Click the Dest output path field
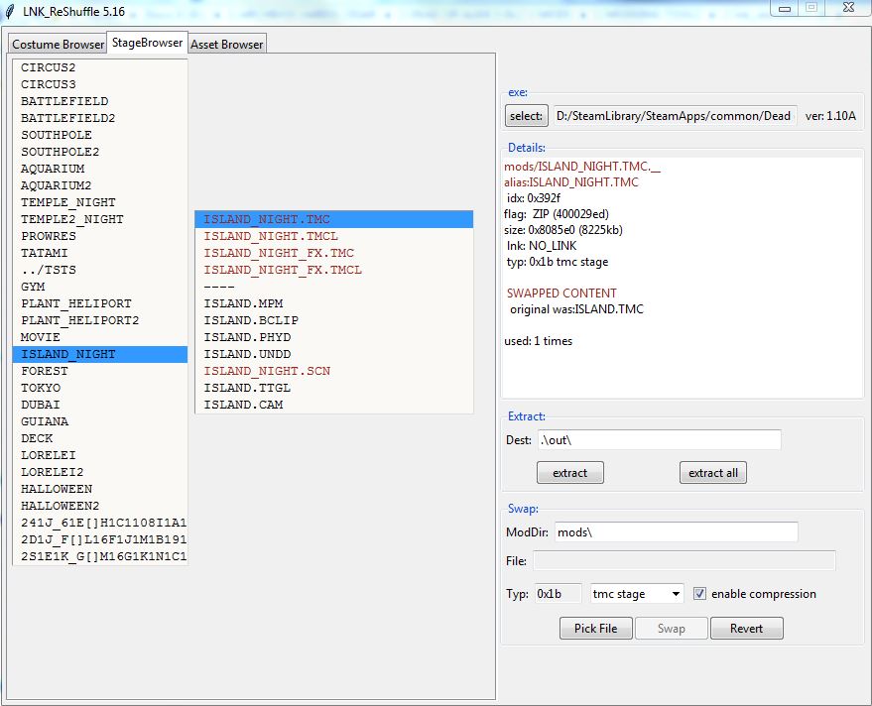This screenshot has width=872, height=706. coord(659,439)
